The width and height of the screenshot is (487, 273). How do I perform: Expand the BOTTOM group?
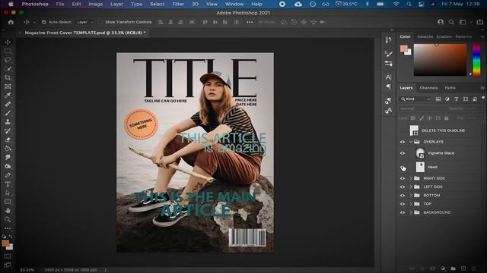(x=411, y=196)
